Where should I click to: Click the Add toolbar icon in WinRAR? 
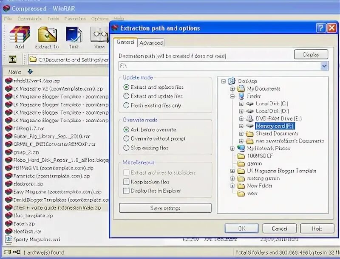point(20,35)
